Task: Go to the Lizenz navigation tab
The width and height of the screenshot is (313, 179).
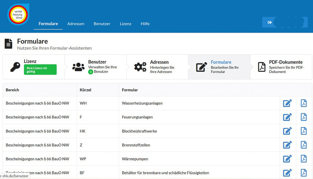Action: point(126,24)
